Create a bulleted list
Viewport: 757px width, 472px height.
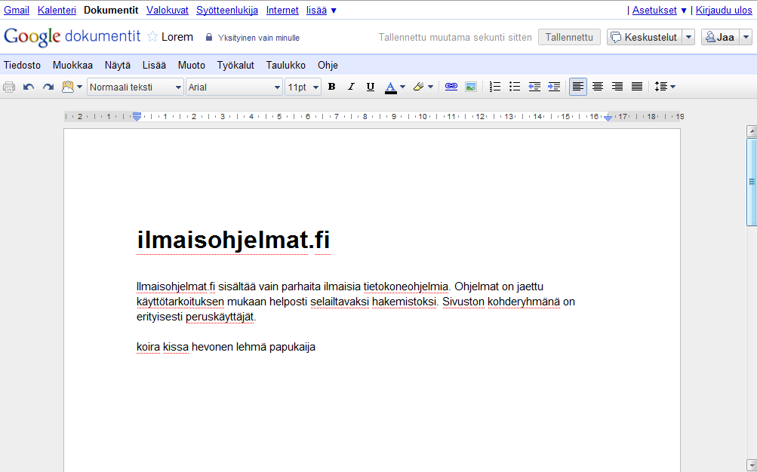(515, 87)
